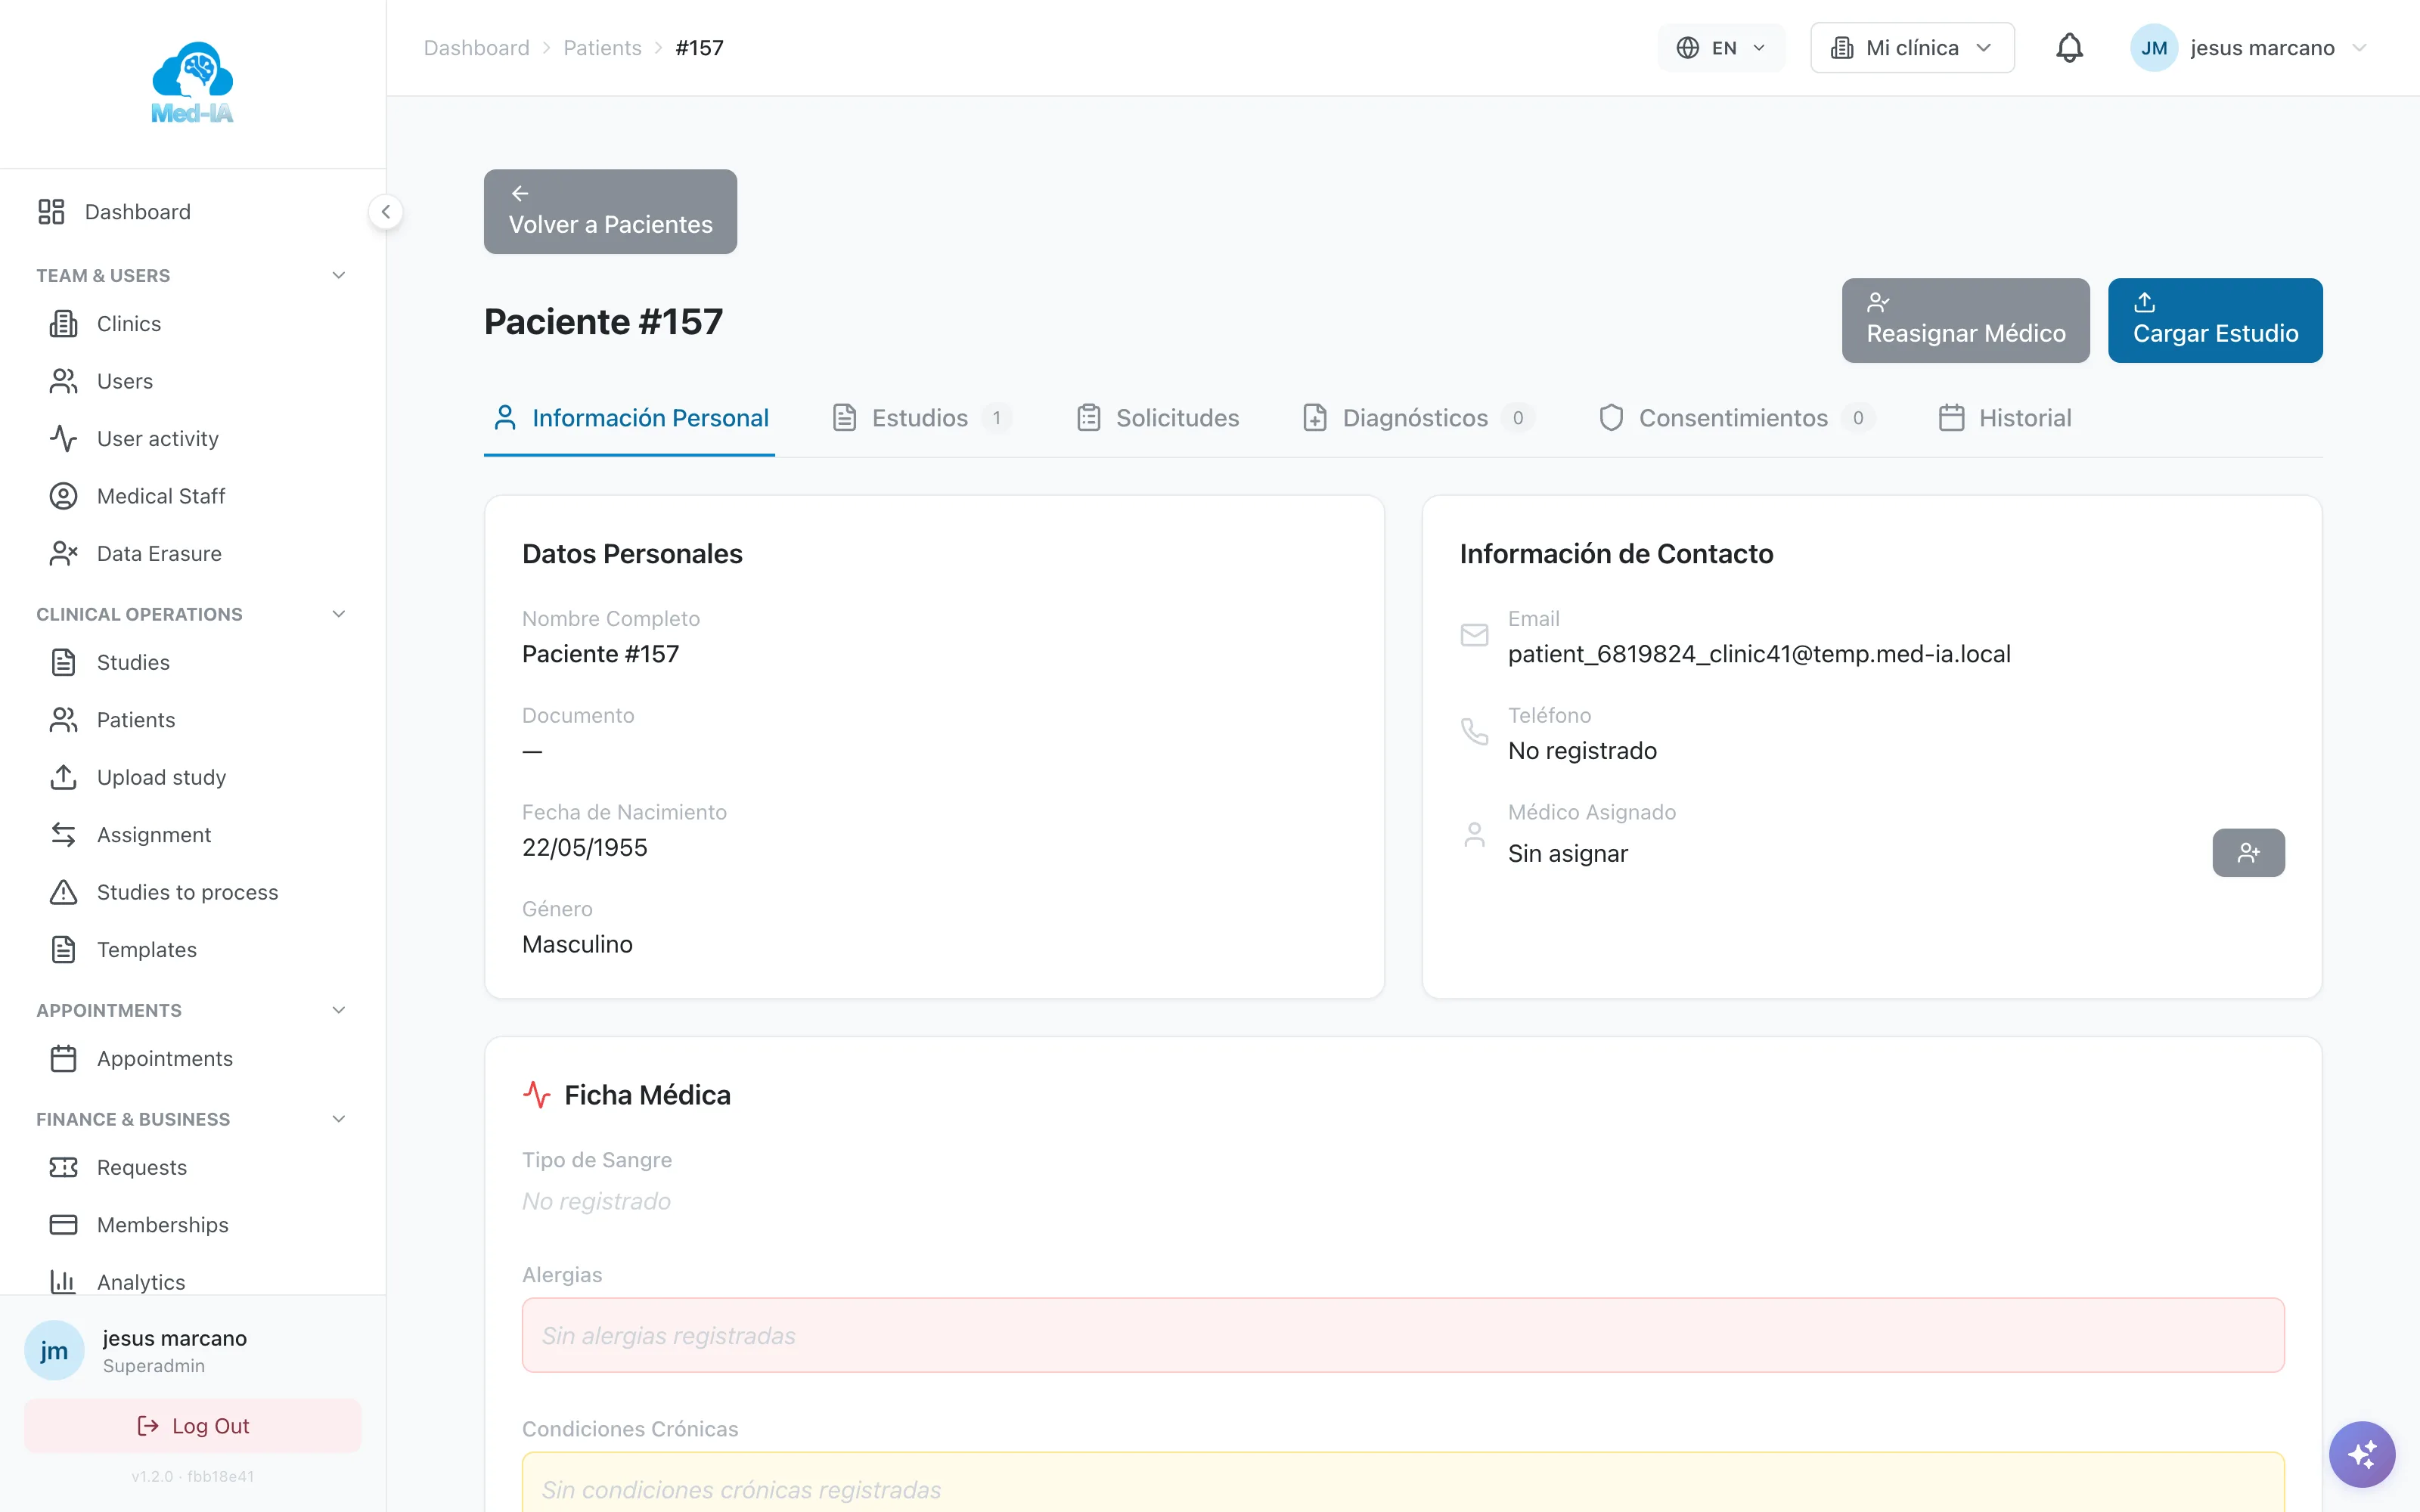The height and width of the screenshot is (1512, 2420).
Task: Select the Información Personal tab
Action: pyautogui.click(x=630, y=418)
